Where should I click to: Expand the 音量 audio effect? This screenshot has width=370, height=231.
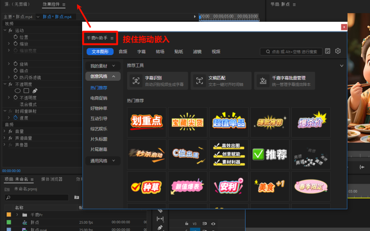[4, 131]
